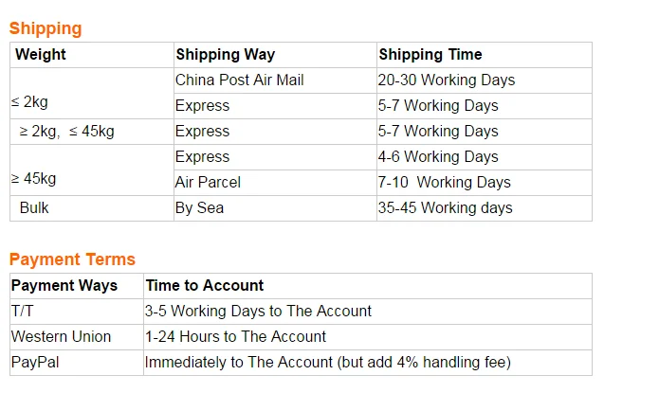This screenshot has width=659, height=393.
Task: Select the "≥ 2kg, ≤ 45kg" weight cell
Action: click(x=66, y=132)
